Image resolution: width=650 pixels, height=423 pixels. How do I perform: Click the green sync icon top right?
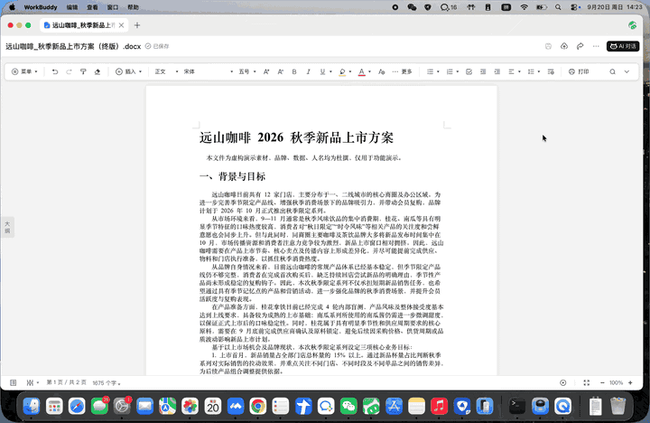[632, 25]
